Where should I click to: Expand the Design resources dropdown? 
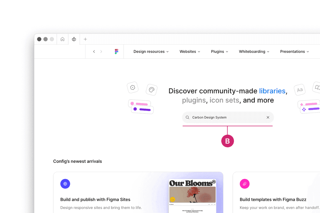pyautogui.click(x=151, y=52)
